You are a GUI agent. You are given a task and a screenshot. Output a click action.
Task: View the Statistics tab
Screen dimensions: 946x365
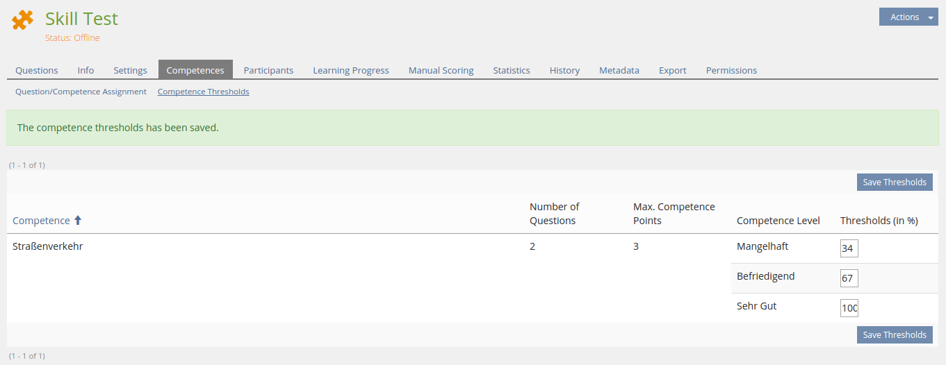click(x=512, y=70)
